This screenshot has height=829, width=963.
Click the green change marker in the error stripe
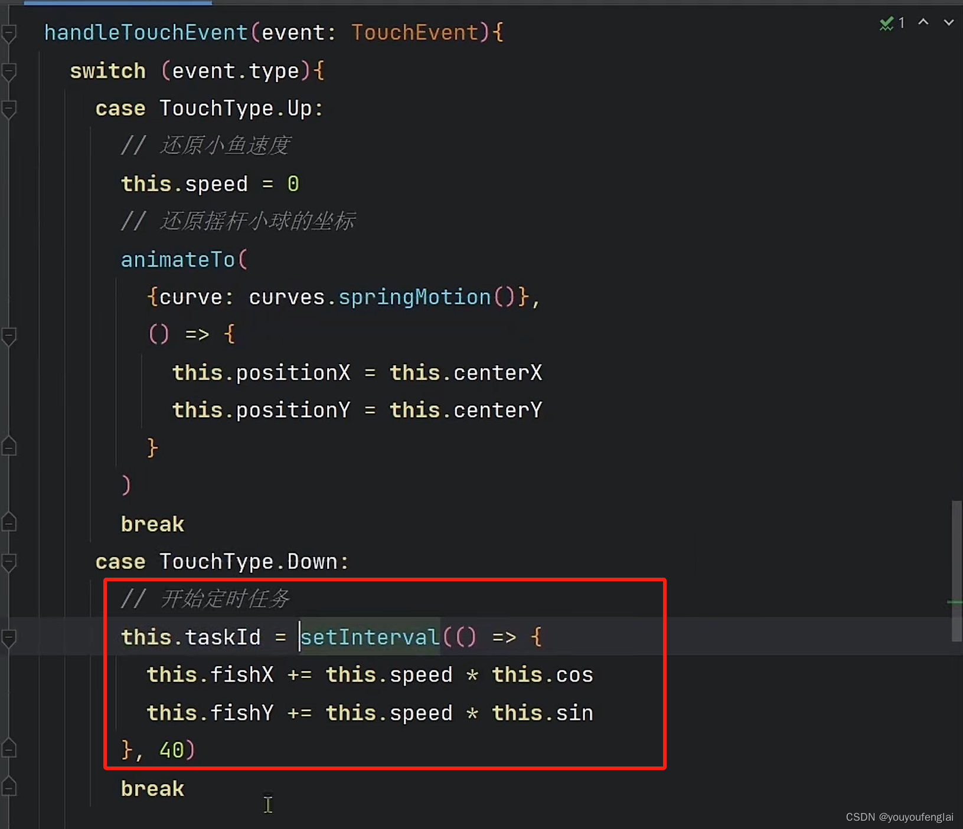point(955,602)
